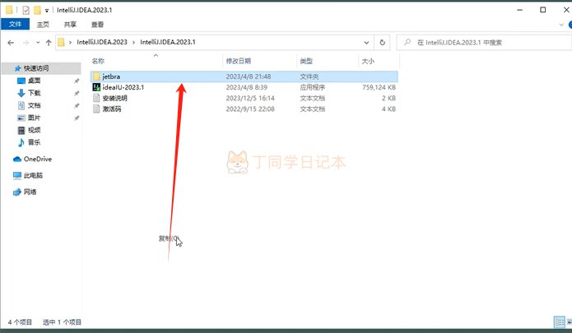Image resolution: width=572 pixels, height=333 pixels.
Task: Sort files by the 修改日期 column
Action: (240, 61)
